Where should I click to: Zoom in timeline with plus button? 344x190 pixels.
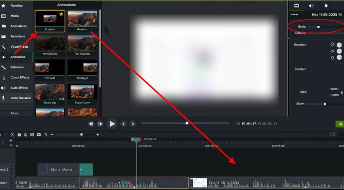(x=98, y=135)
